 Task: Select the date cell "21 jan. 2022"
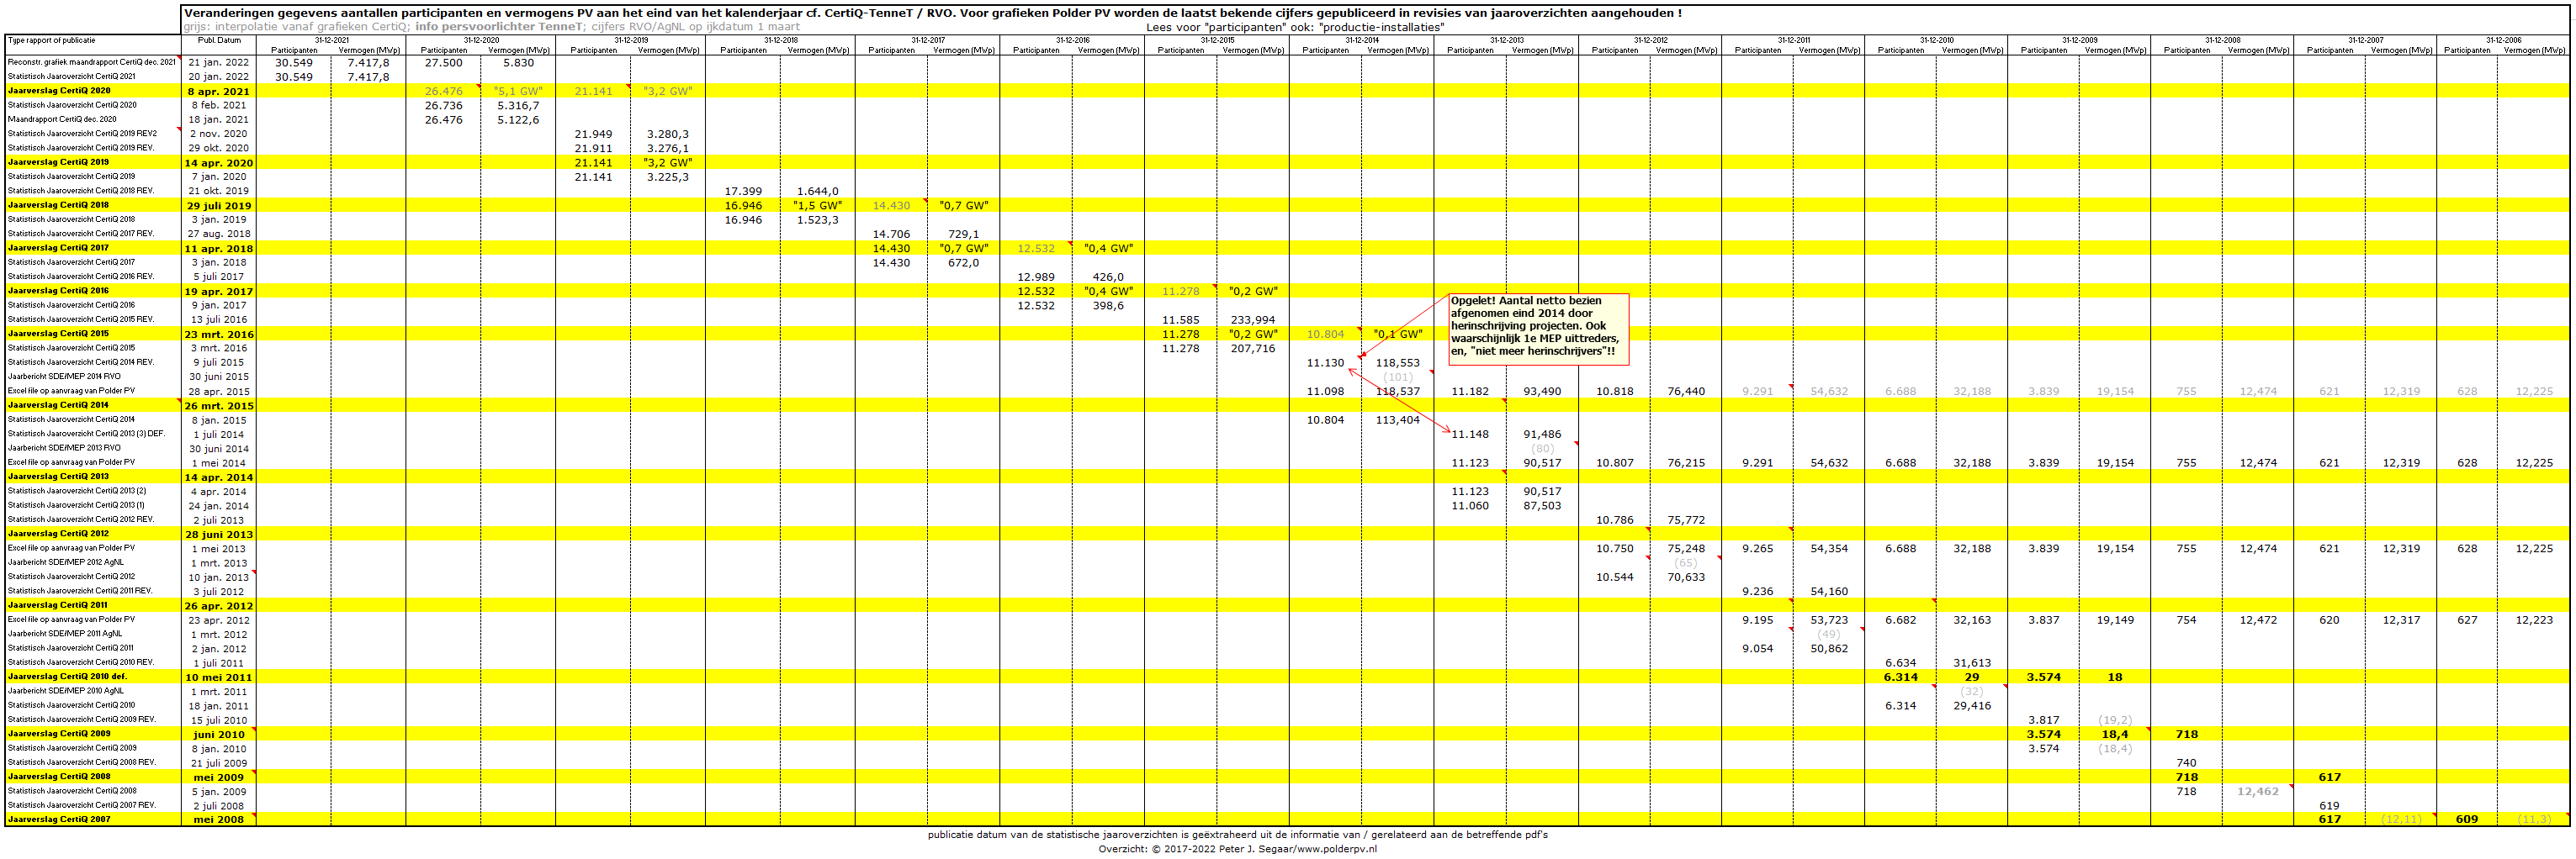point(219,62)
